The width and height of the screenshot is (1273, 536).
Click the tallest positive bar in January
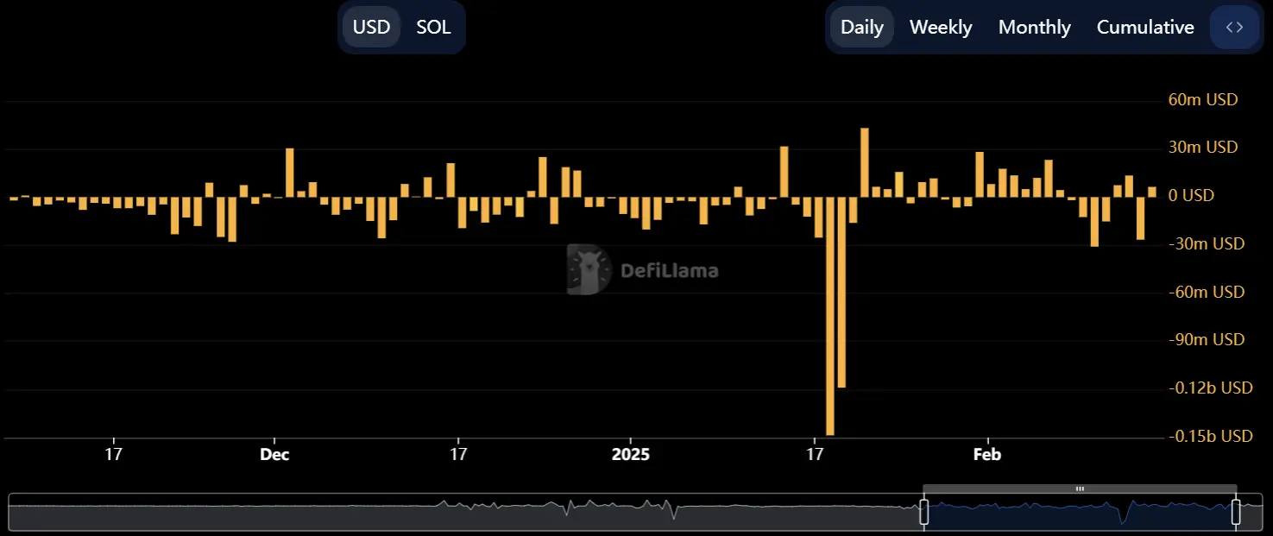click(864, 162)
